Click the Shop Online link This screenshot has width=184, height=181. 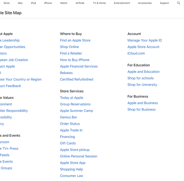70,47
